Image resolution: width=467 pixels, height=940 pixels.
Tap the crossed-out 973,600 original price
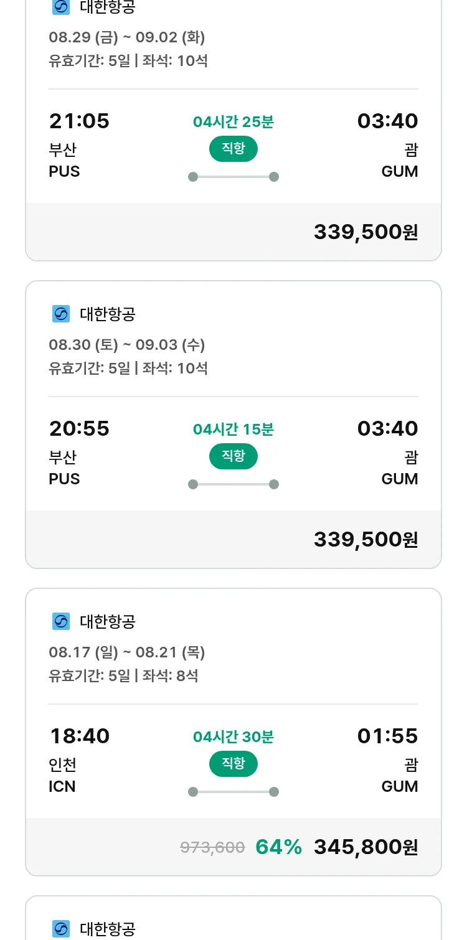(212, 847)
